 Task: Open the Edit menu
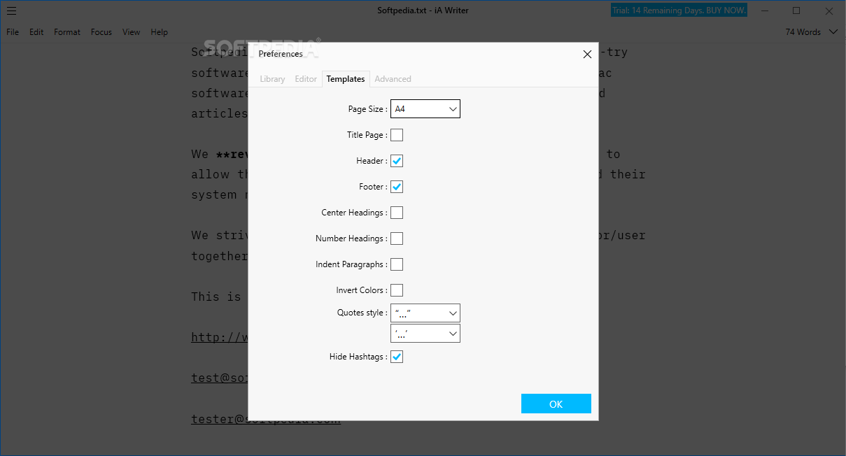pyautogui.click(x=36, y=32)
